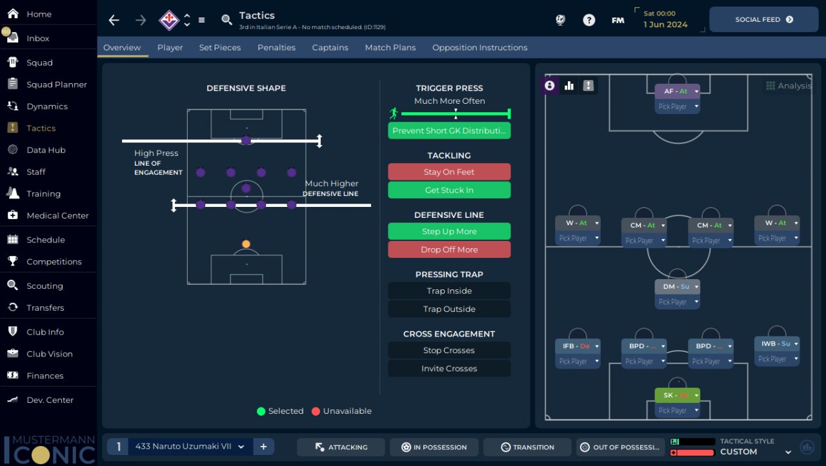Open the Inbox sidebar item
Image resolution: width=826 pixels, height=466 pixels.
coord(37,38)
